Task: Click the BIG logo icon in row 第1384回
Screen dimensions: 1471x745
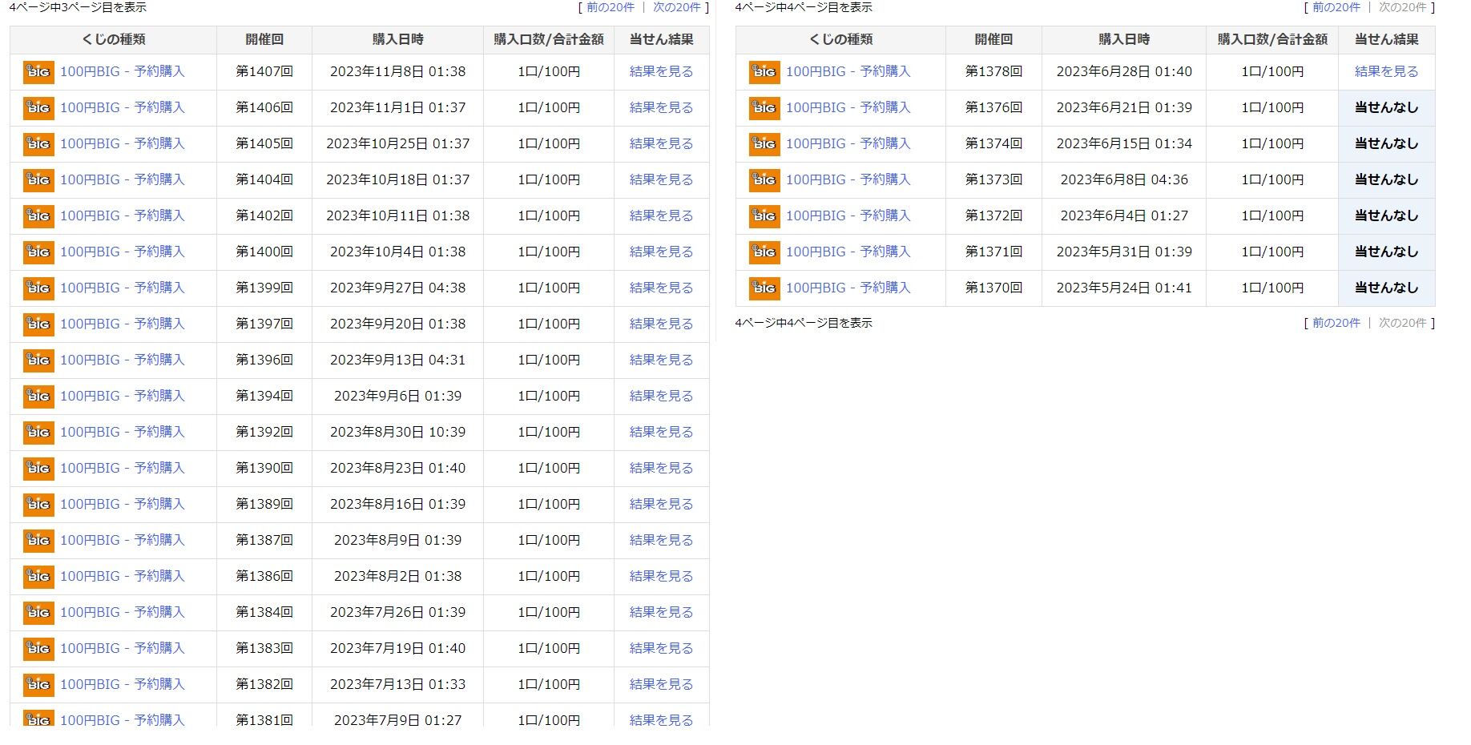Action: coord(38,613)
